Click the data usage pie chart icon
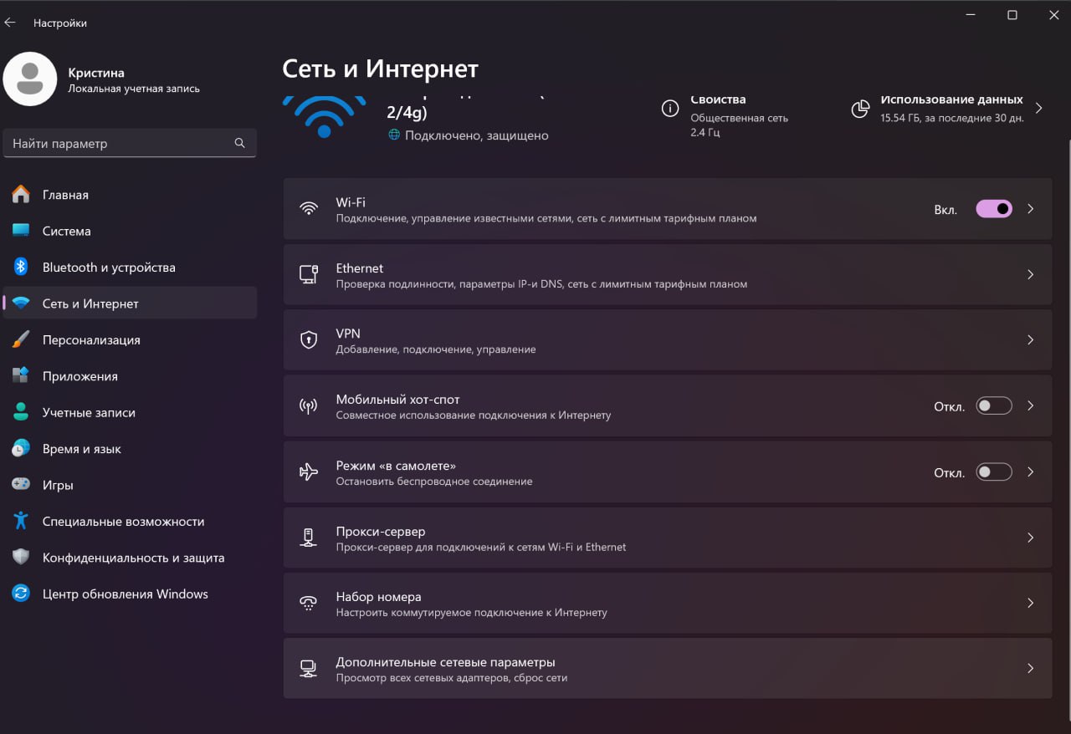The height and width of the screenshot is (734, 1071). (x=859, y=108)
